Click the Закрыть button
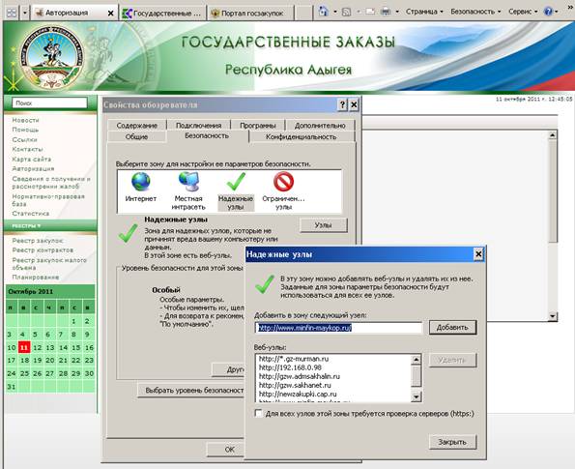Viewport: 575px width, 469px height. tap(452, 442)
